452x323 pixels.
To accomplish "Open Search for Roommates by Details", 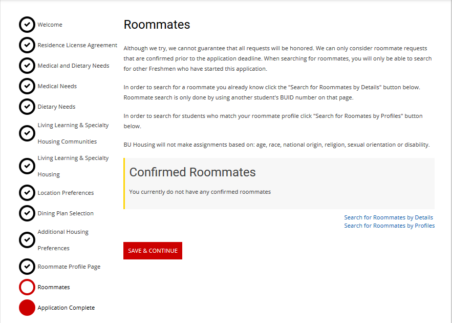I will coord(389,217).
